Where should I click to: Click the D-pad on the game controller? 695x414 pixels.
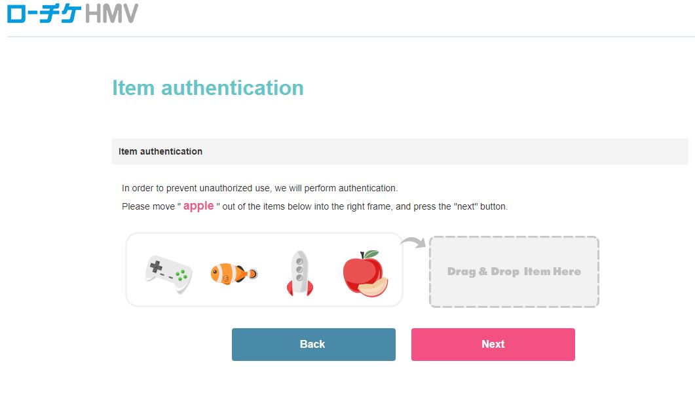(x=156, y=267)
